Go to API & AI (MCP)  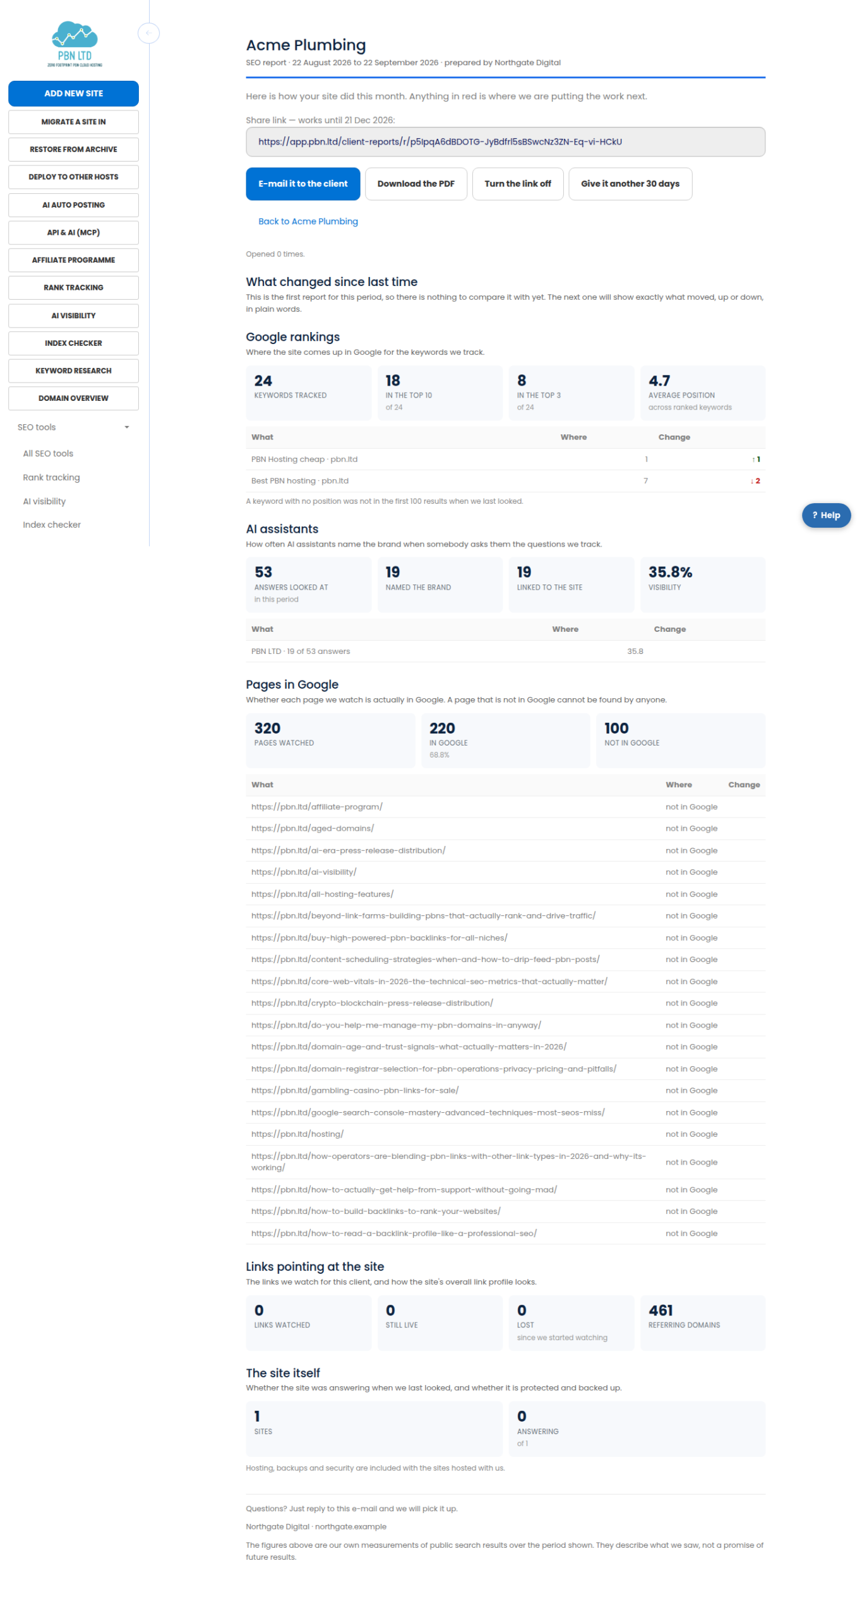(73, 232)
